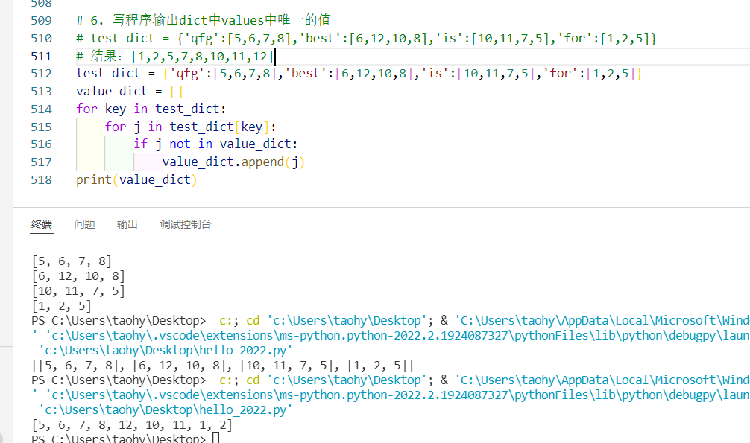The width and height of the screenshot is (750, 443).
Task: Click line number 509 in the gutter
Action: pyautogui.click(x=42, y=19)
